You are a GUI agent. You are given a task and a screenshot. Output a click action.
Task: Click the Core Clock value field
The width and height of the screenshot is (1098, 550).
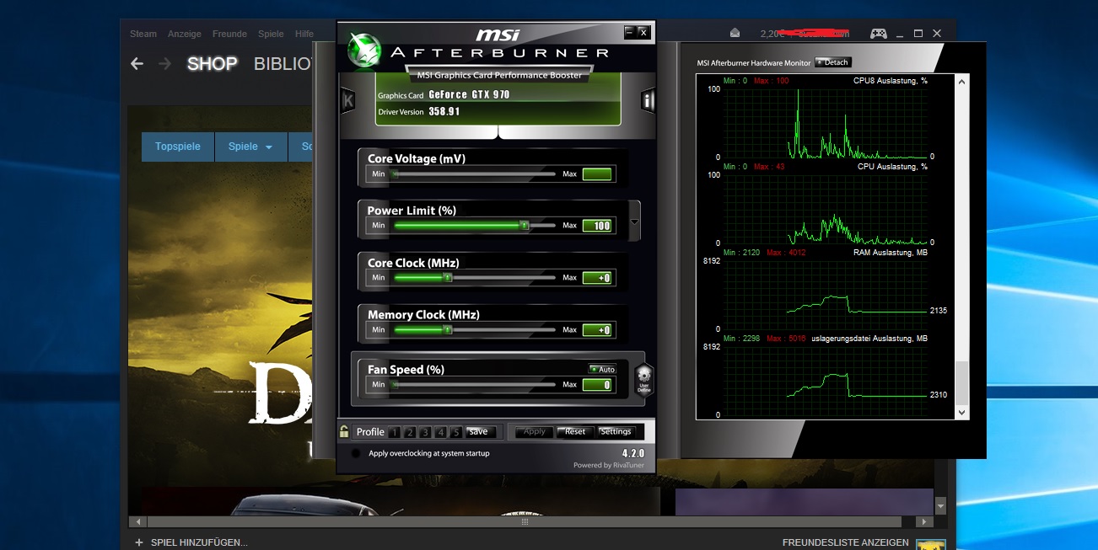tap(597, 278)
